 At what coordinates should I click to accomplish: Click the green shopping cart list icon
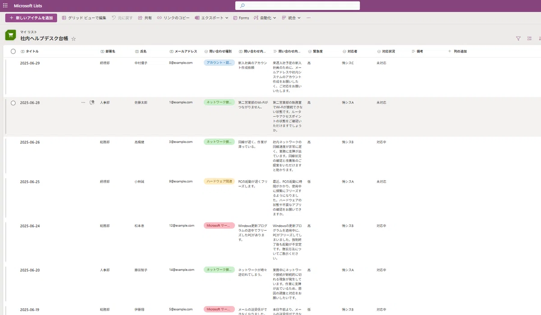coord(10,36)
